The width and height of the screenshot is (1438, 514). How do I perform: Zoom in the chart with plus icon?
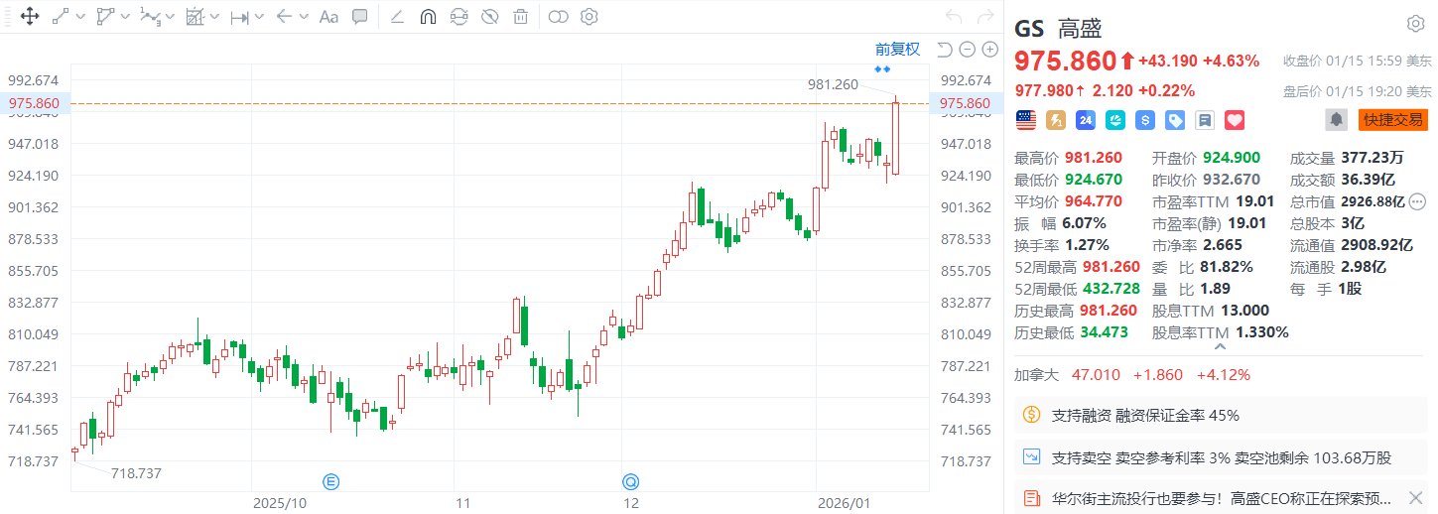pos(989,50)
